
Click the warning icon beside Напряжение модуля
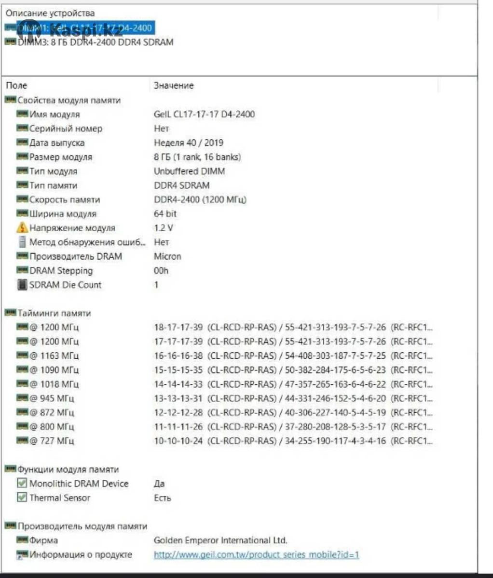[x=22, y=228]
